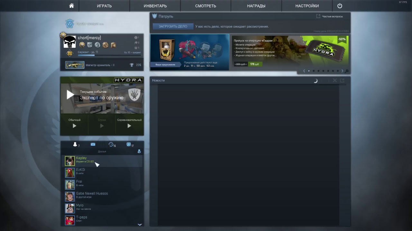
Task: Select the second banner pagination dot
Action: pos(314,71)
